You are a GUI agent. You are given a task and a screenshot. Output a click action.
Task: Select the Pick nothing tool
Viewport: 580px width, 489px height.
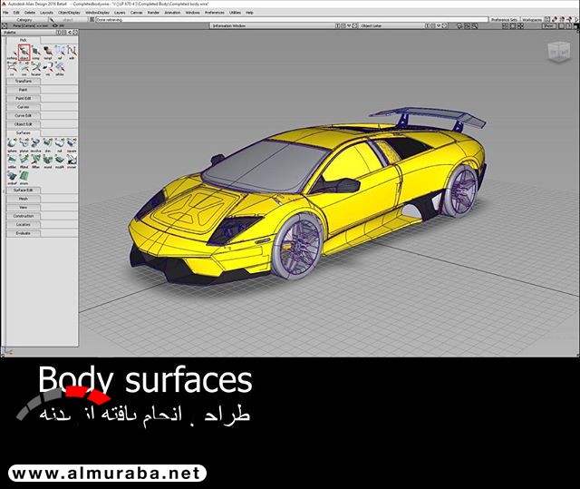click(12, 52)
